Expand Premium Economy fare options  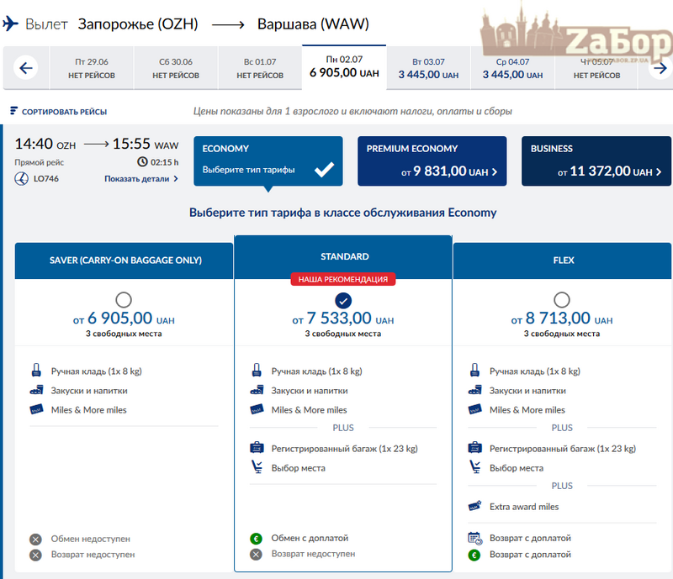coord(431,161)
